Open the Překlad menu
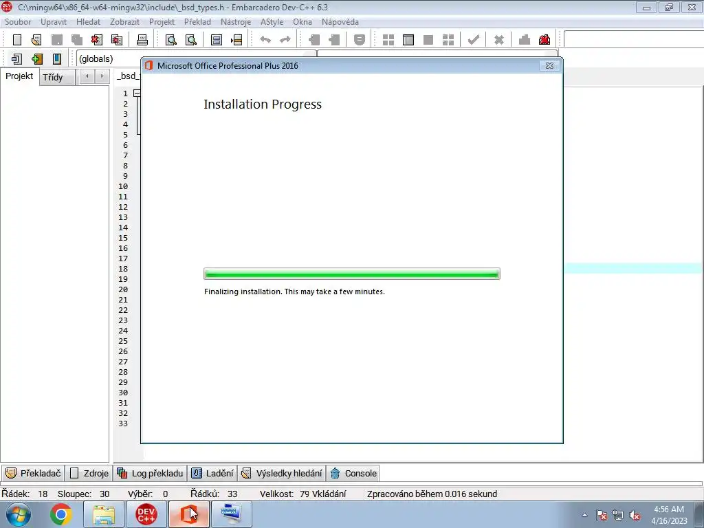This screenshot has height=528, width=704. click(x=197, y=21)
